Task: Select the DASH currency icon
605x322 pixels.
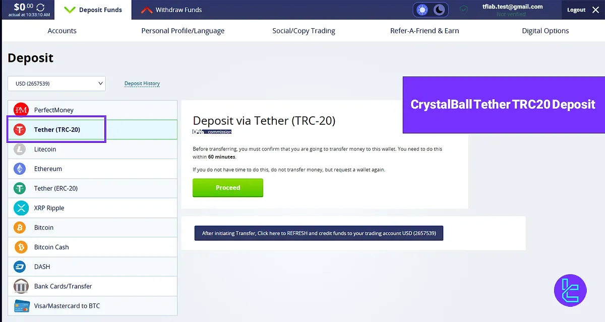Action: click(20, 267)
